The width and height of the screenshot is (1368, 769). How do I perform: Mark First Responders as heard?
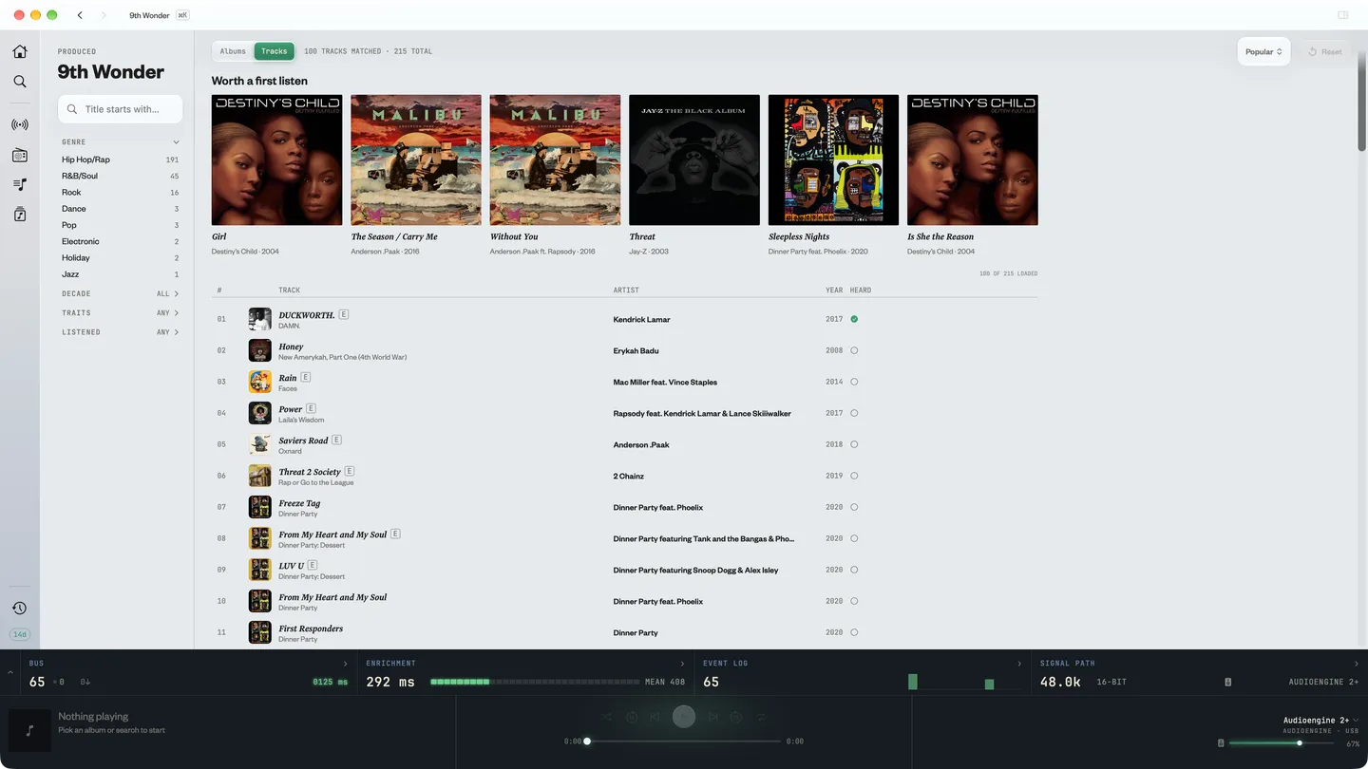pyautogui.click(x=854, y=632)
